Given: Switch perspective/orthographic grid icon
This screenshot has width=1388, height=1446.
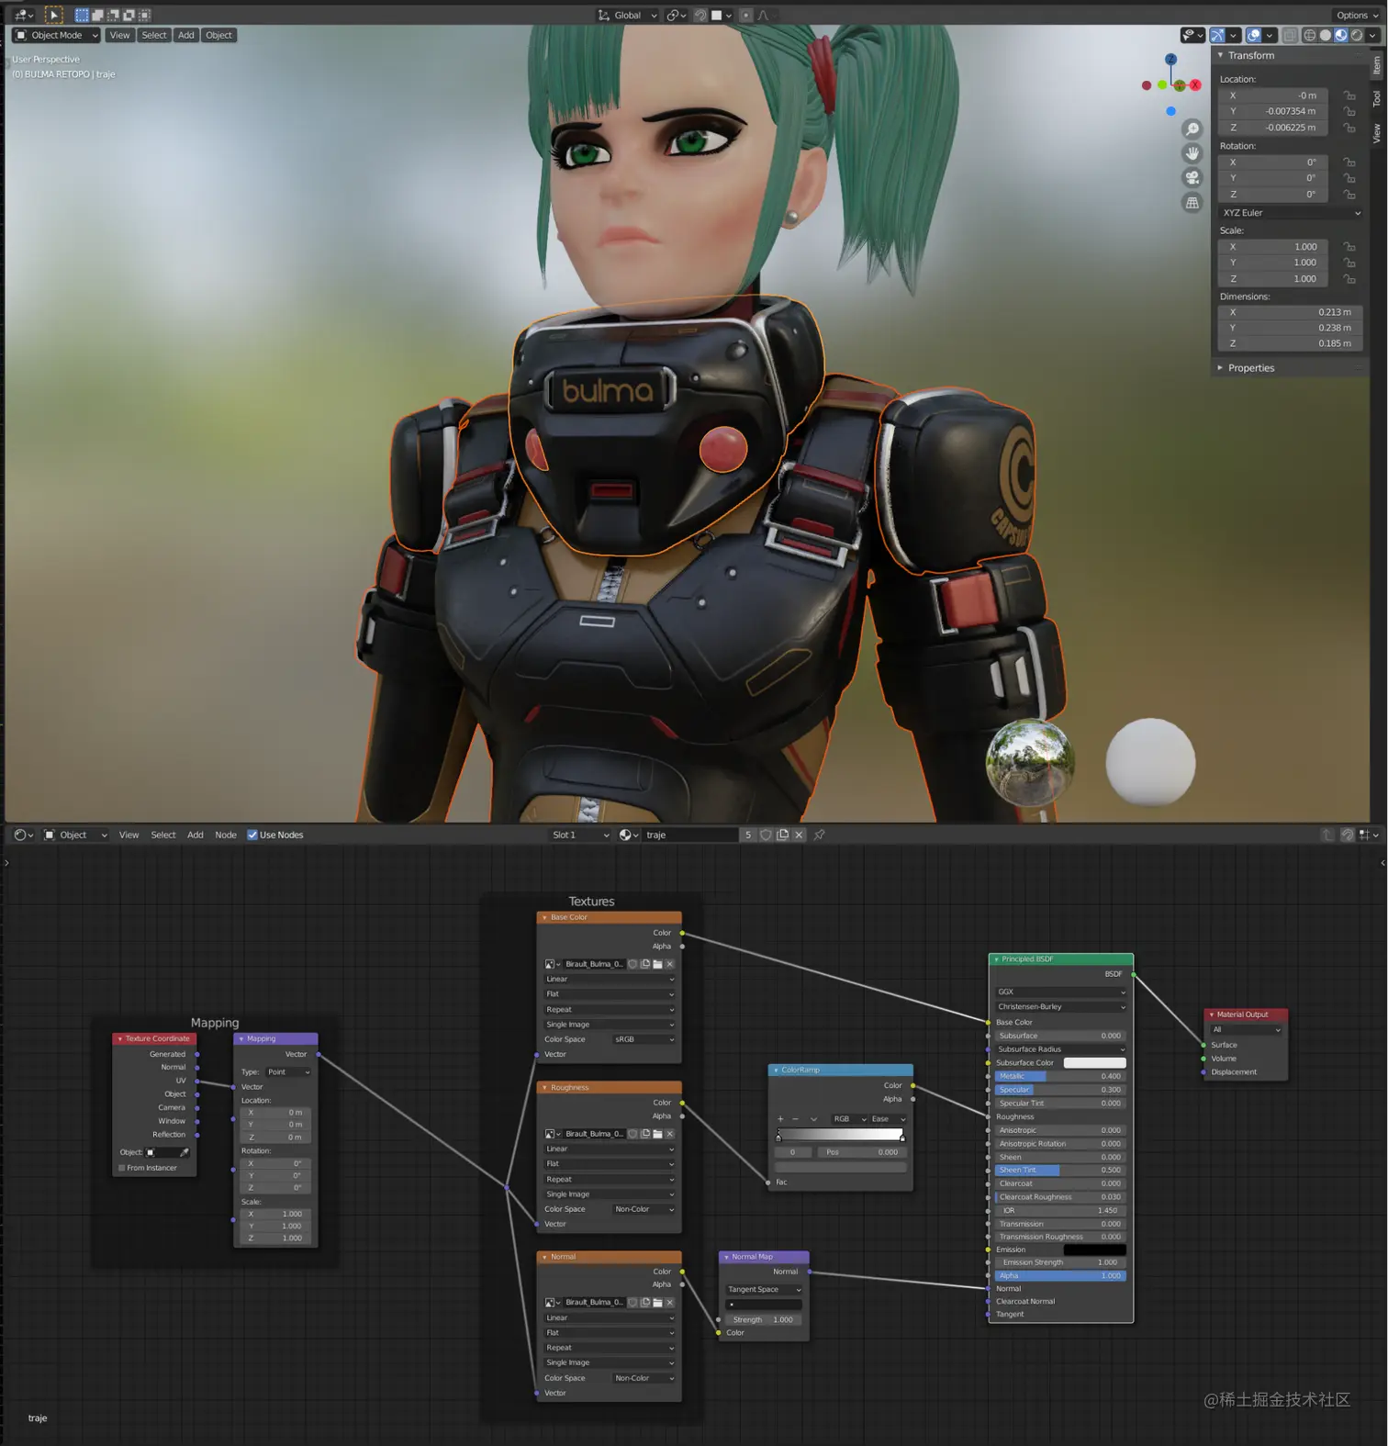Looking at the screenshot, I should tap(1192, 203).
